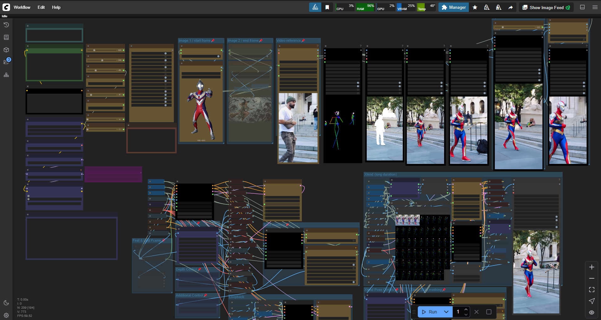Click Show Image Feed button
Screen dimensions: 601x320
[546, 8]
